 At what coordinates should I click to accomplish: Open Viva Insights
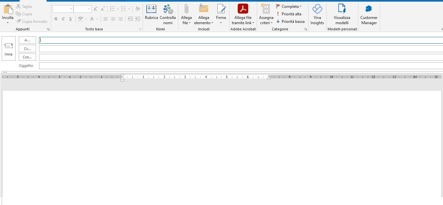(x=317, y=14)
